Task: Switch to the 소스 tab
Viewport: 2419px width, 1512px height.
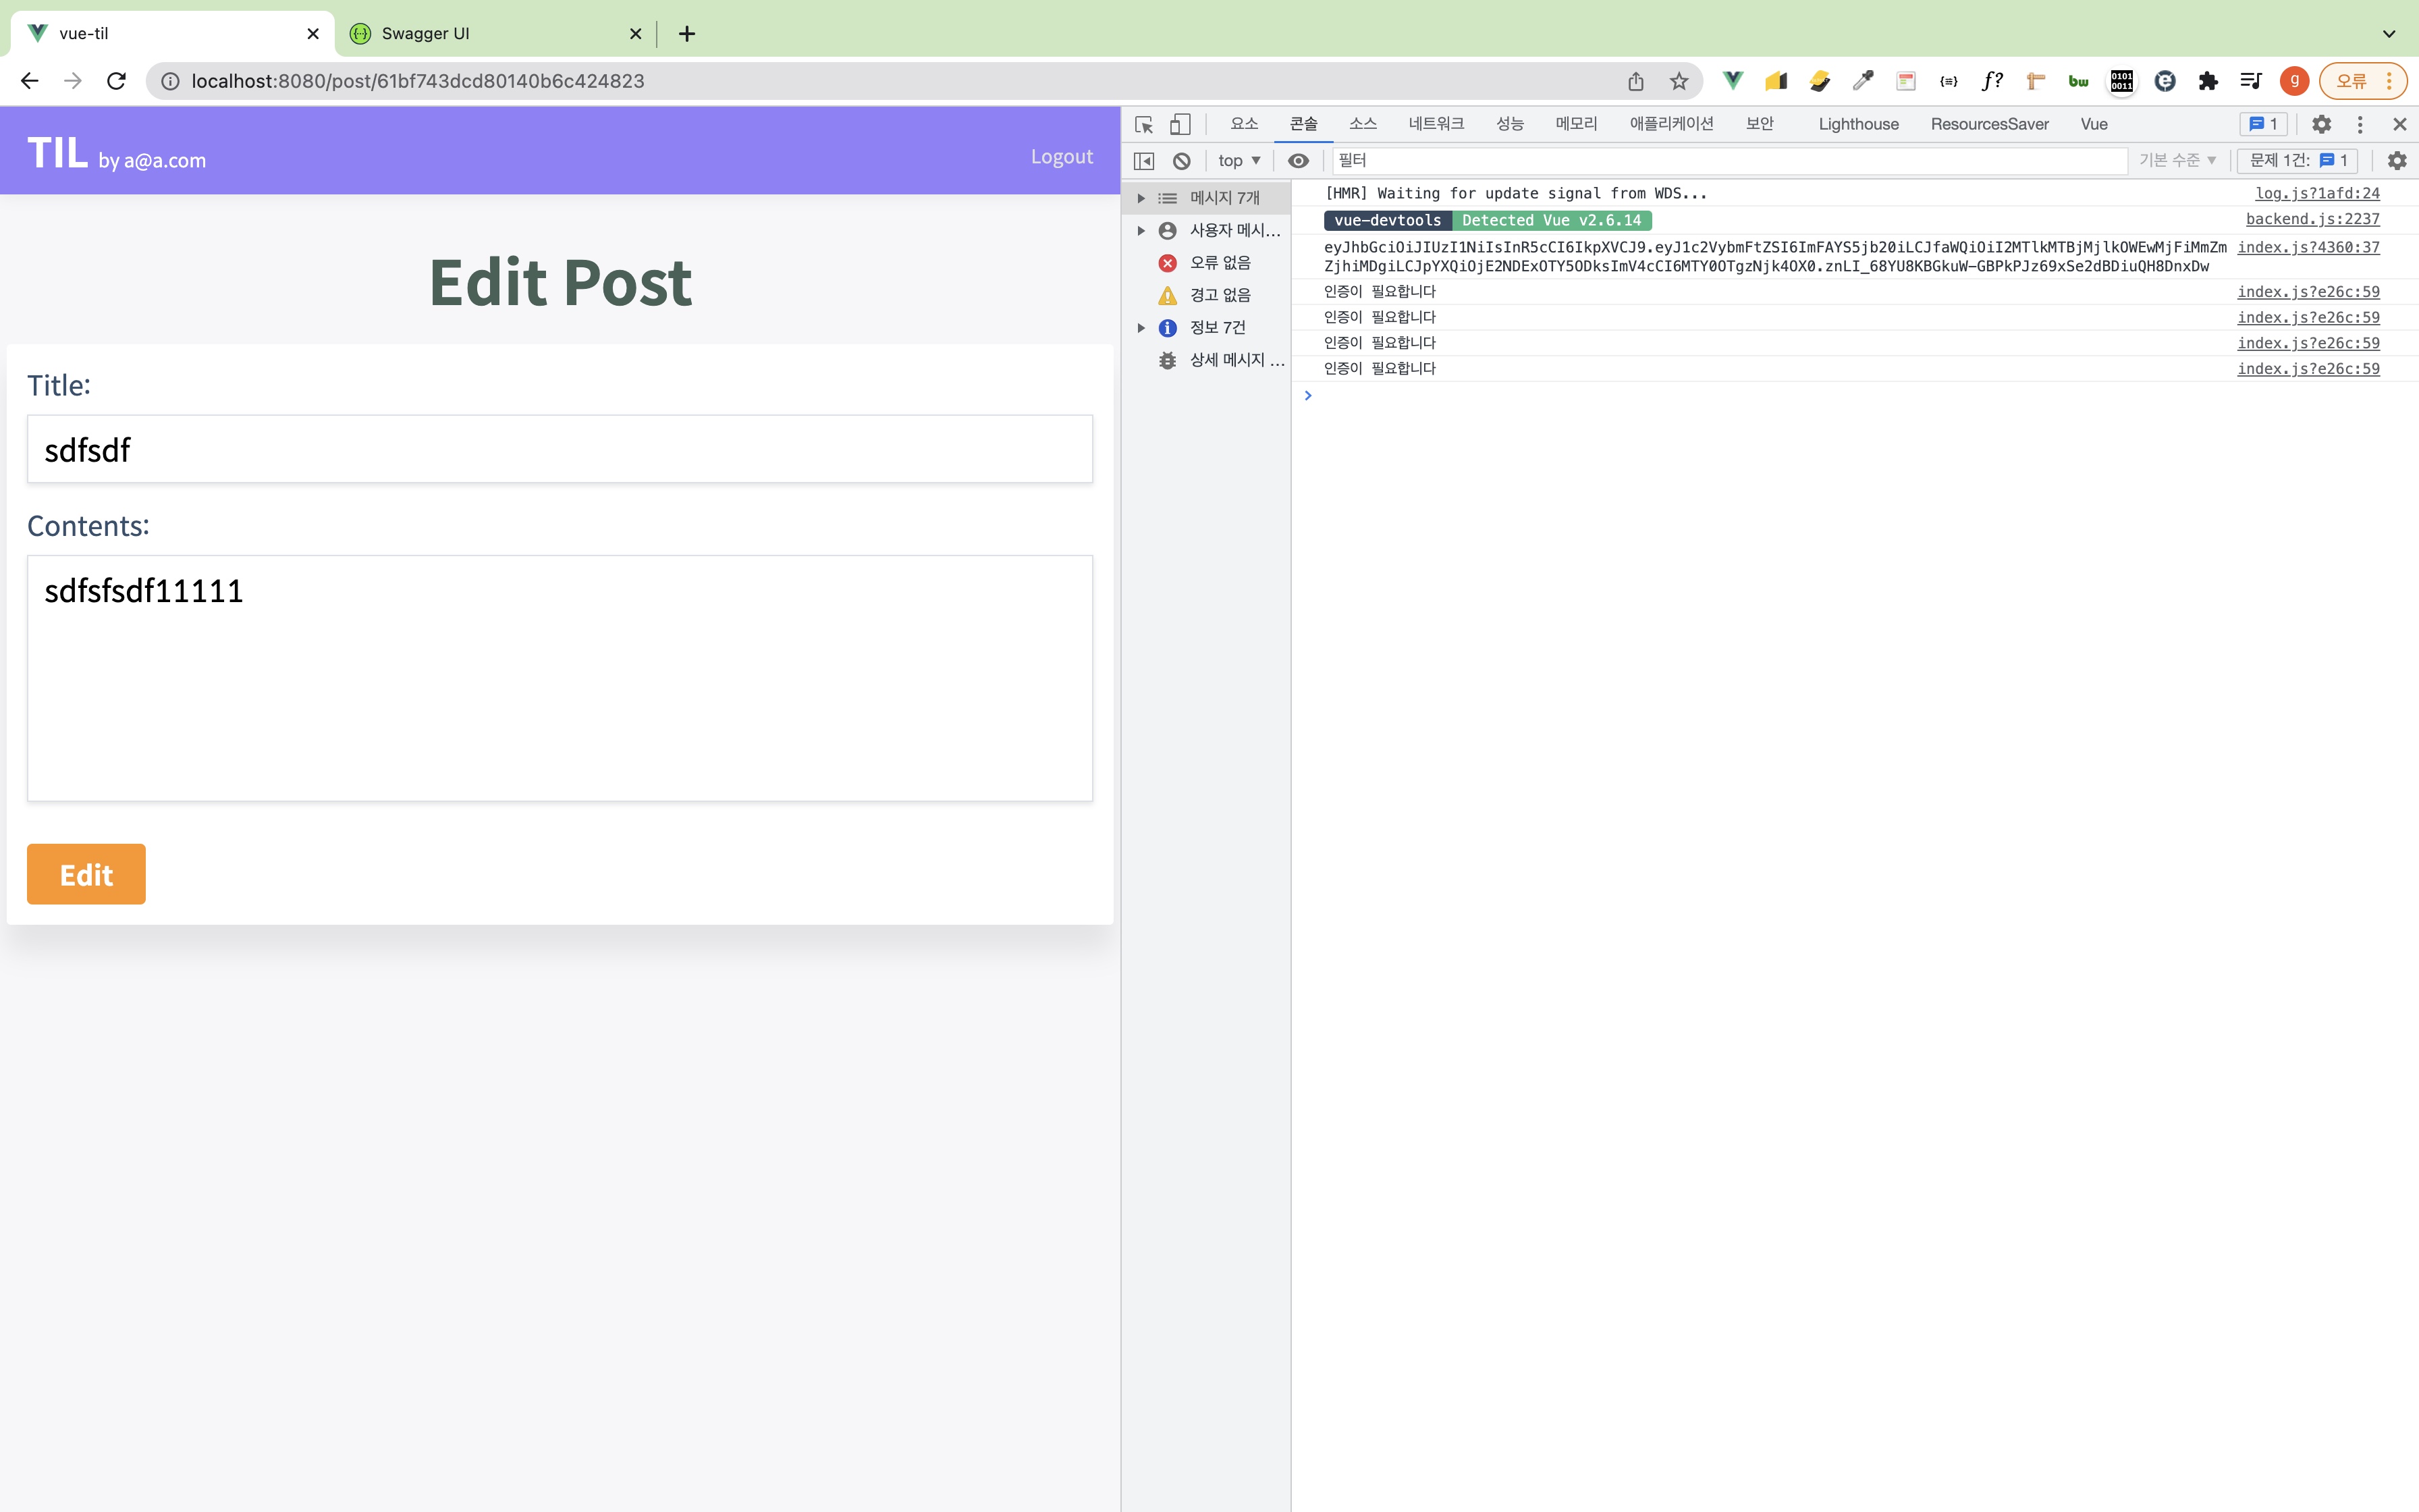Action: click(1363, 124)
